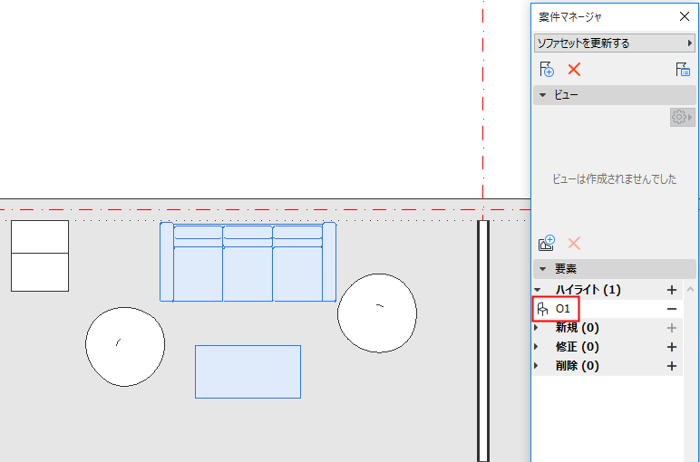Screen dimensions: 700x462
Task: Click the element list scroll up arrow
Action: [690, 290]
